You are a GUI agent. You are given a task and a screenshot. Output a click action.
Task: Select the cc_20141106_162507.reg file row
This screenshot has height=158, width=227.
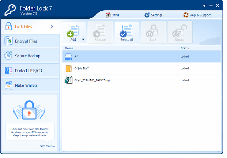pos(142,80)
